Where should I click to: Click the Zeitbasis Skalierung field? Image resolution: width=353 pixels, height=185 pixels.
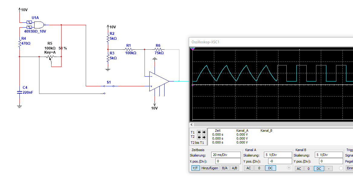(226, 155)
